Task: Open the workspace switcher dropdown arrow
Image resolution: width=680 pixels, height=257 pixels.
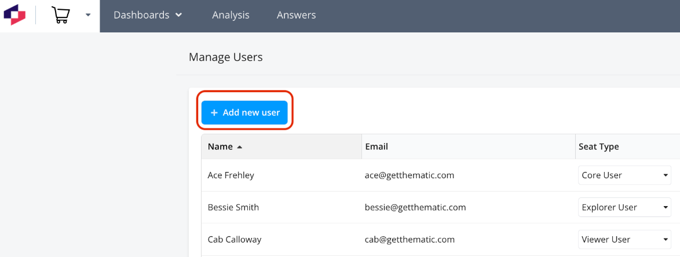Action: (88, 14)
